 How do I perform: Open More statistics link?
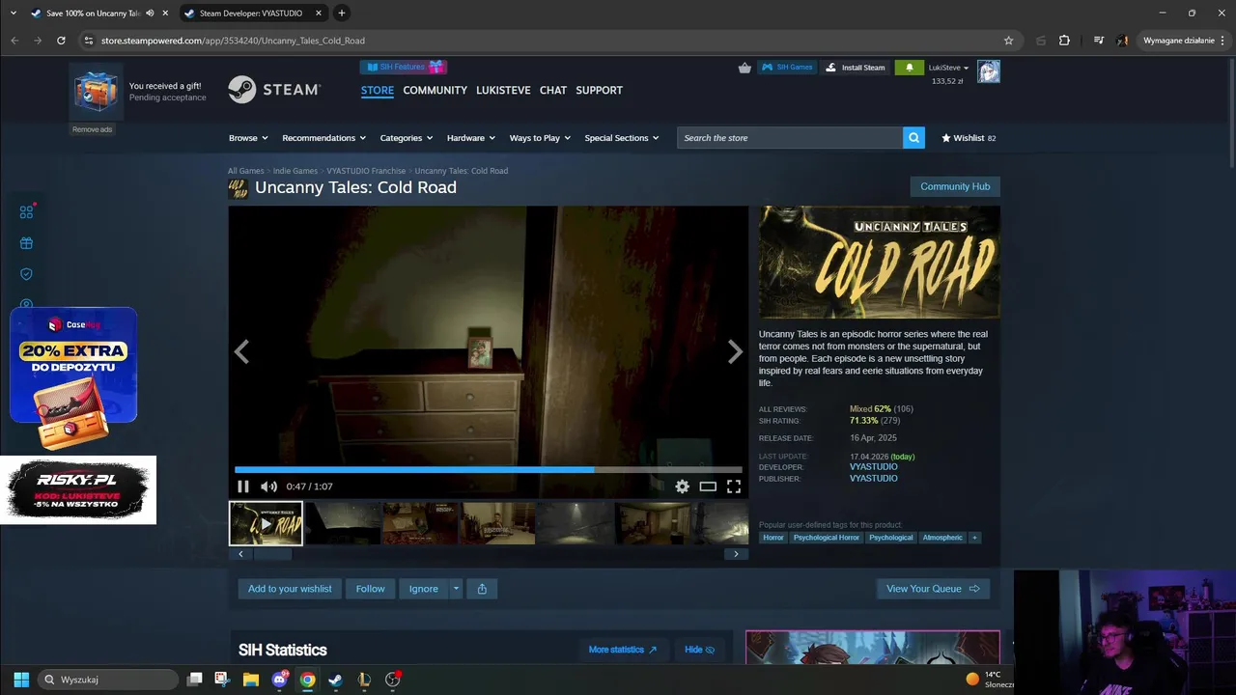pyautogui.click(x=623, y=650)
